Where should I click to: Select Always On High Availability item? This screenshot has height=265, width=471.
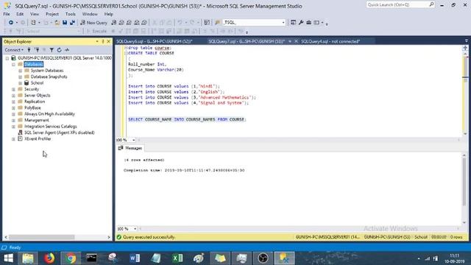(49, 114)
